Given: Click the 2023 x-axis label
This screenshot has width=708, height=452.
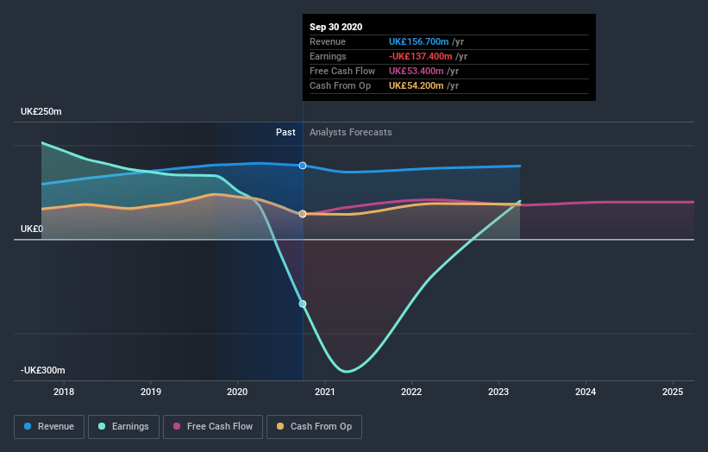Looking at the screenshot, I should 498,392.
